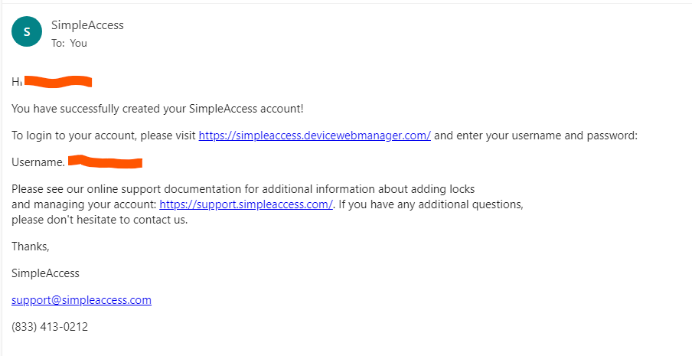Click the "Username." label text
This screenshot has height=356, width=692.
click(38, 162)
